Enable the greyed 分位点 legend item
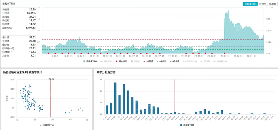 point(136,61)
